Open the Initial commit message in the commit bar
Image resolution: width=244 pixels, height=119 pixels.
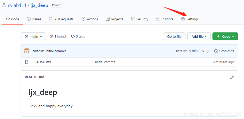[56, 51]
